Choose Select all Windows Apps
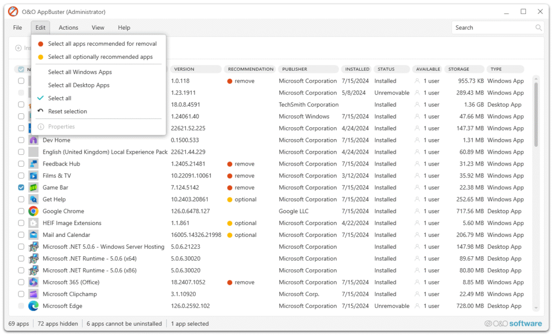The height and width of the screenshot is (335, 553). (x=80, y=72)
